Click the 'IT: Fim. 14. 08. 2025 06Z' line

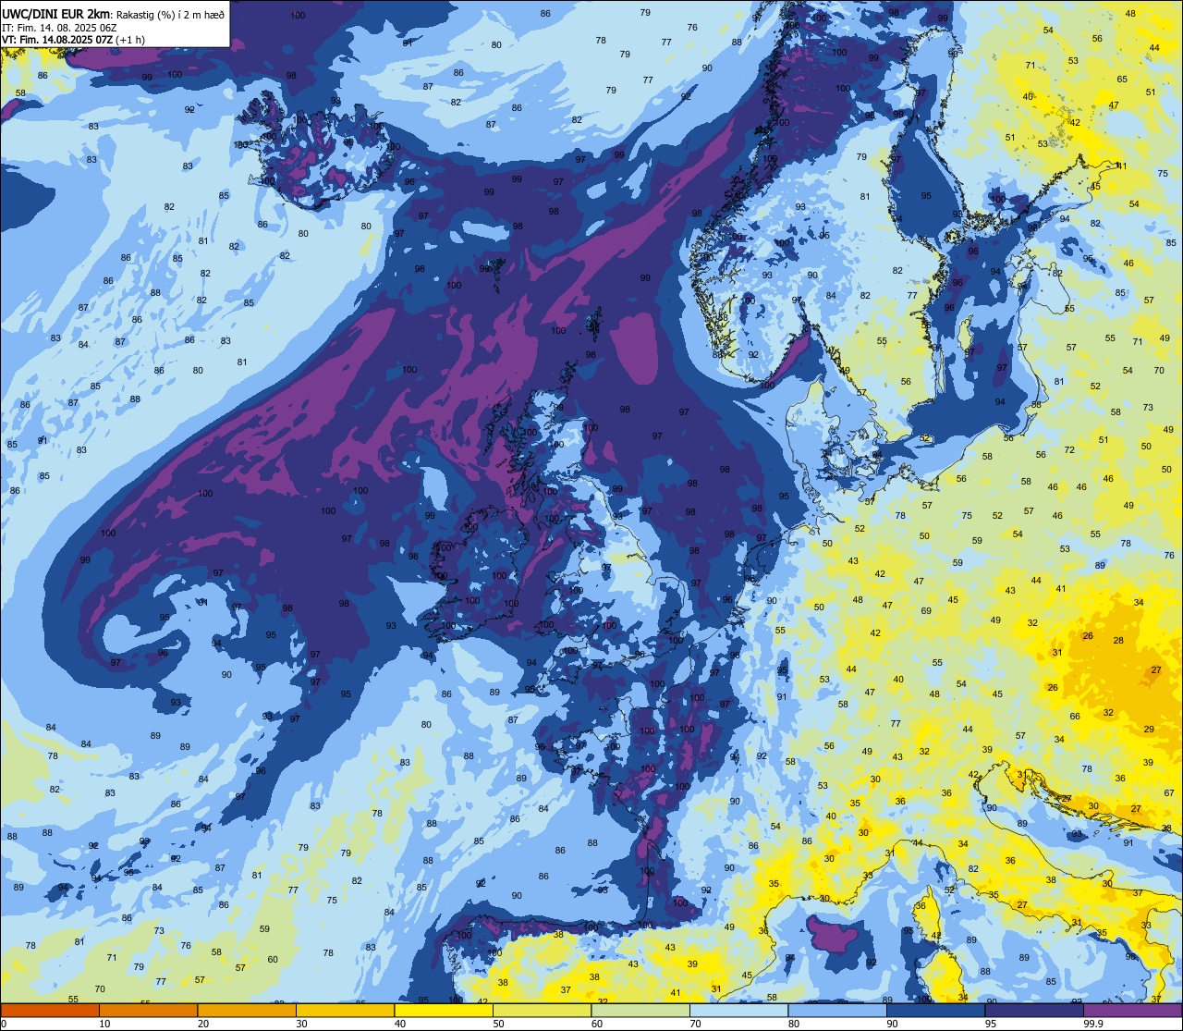(x=59, y=28)
